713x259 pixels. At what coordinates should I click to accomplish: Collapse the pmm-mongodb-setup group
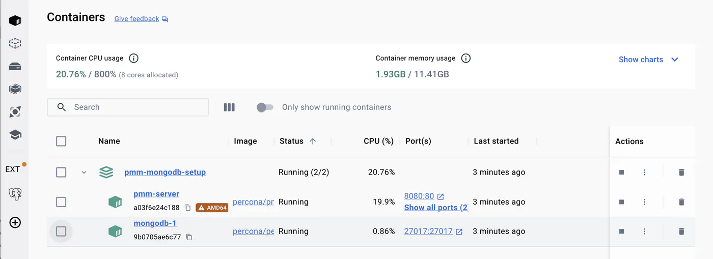[84, 172]
